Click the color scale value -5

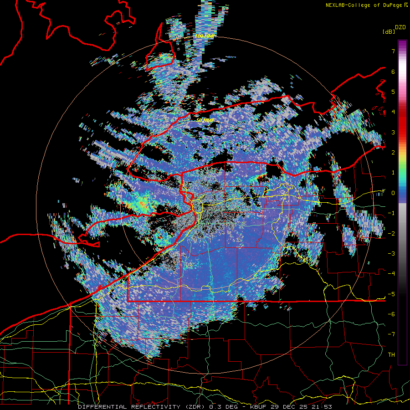click(391, 294)
